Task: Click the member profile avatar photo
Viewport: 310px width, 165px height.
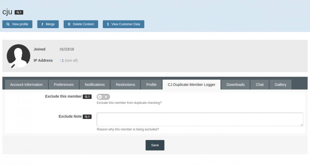Action: click(18, 55)
